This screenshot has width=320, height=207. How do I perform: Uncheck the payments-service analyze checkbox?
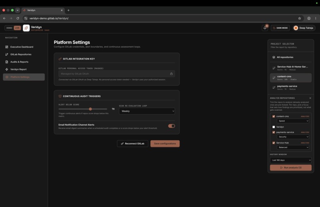pos(274,132)
